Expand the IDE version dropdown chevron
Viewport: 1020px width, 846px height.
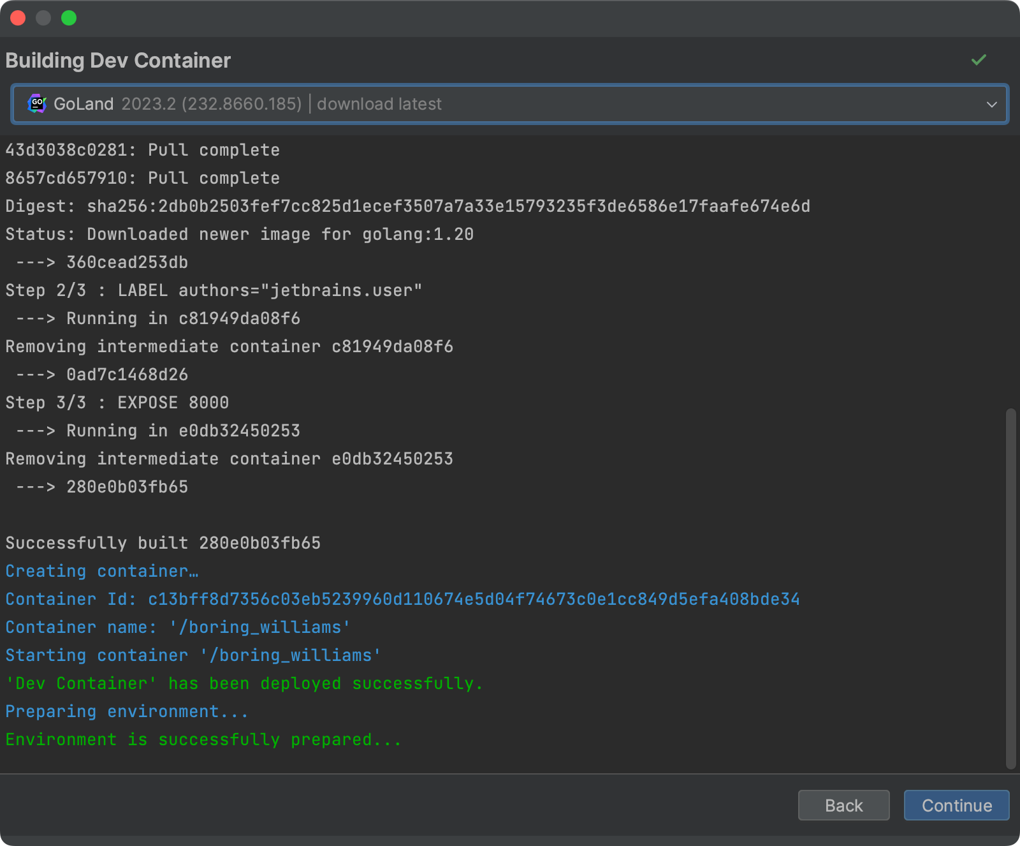tap(992, 104)
